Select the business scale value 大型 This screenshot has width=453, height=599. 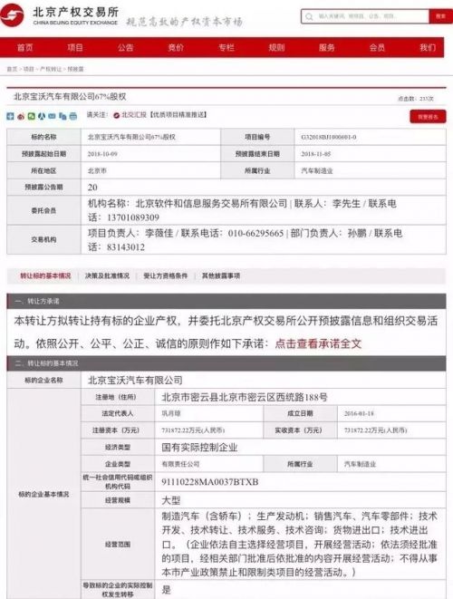[x=170, y=500]
